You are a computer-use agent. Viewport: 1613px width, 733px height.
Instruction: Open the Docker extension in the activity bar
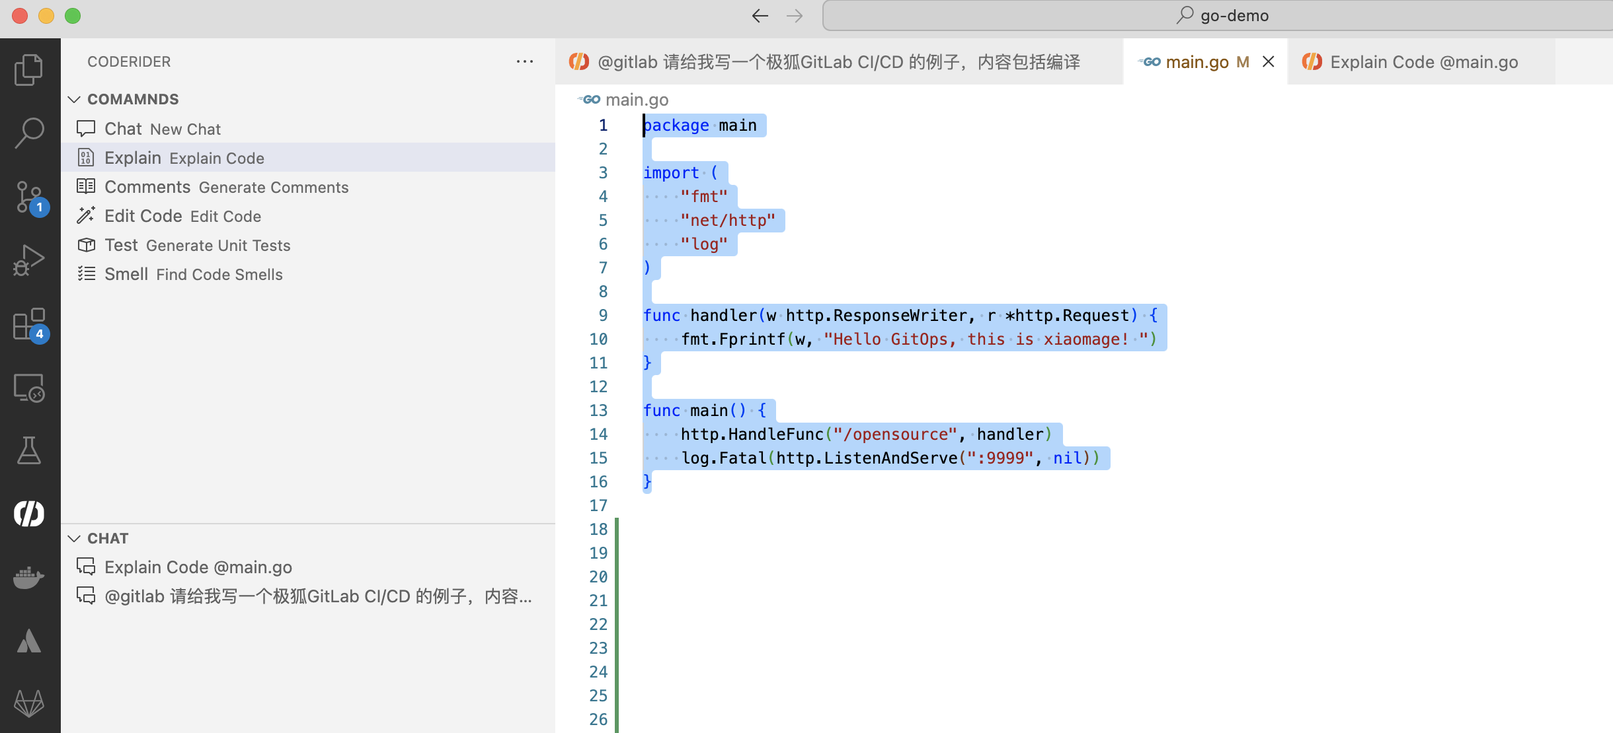coord(30,578)
